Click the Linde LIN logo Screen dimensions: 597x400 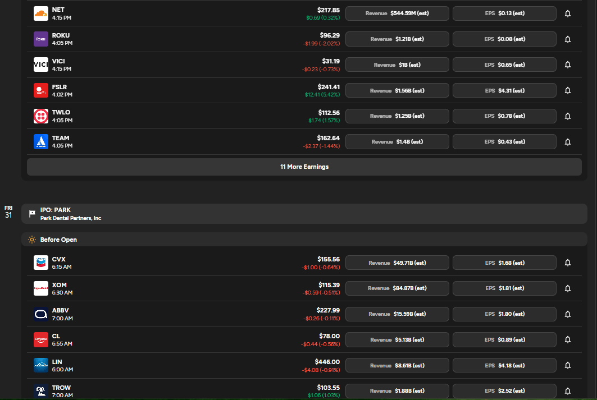[x=41, y=365]
